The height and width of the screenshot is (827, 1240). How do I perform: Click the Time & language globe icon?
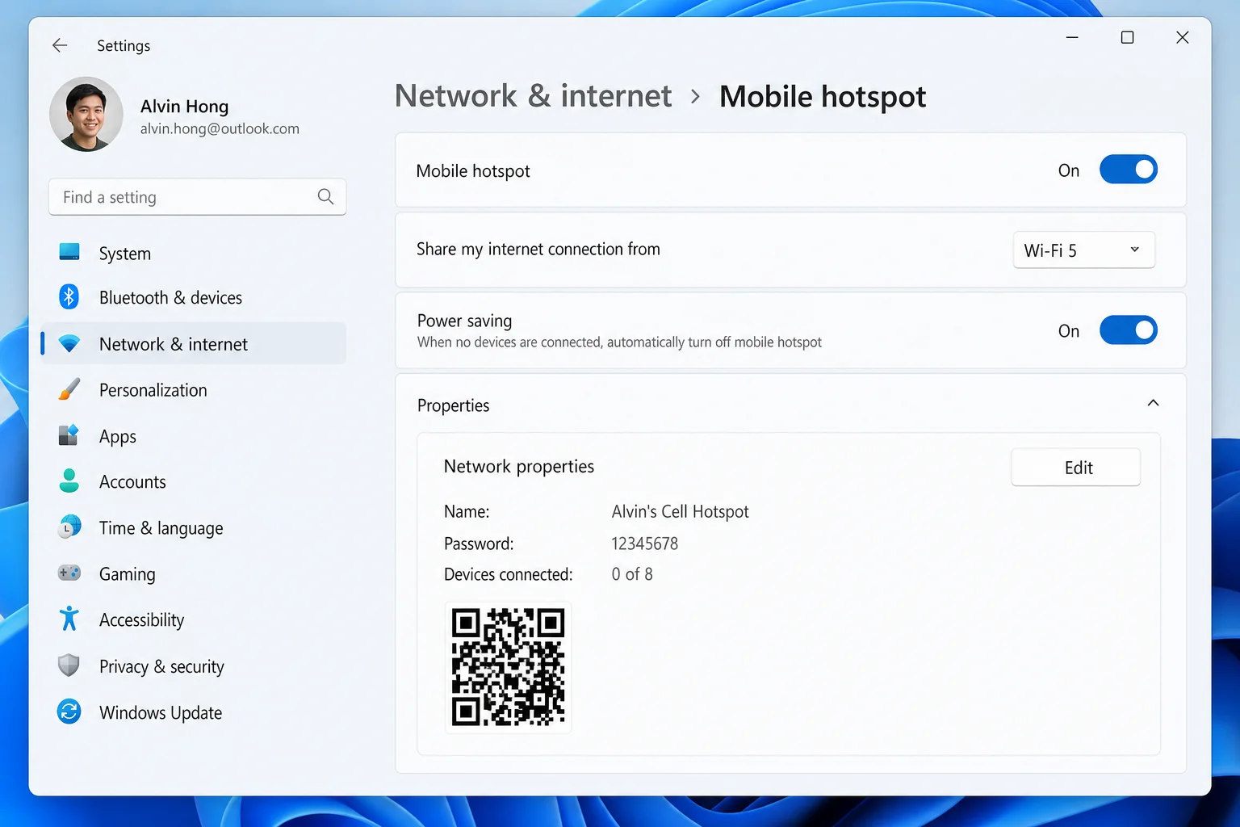tap(70, 527)
